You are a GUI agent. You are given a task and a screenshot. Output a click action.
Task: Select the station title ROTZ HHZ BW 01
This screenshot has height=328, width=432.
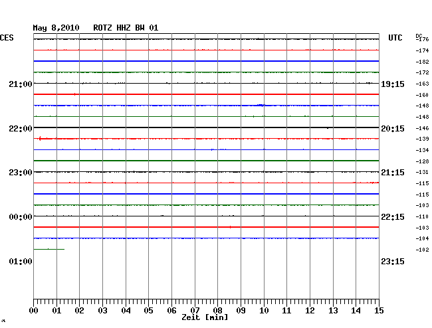[126, 28]
